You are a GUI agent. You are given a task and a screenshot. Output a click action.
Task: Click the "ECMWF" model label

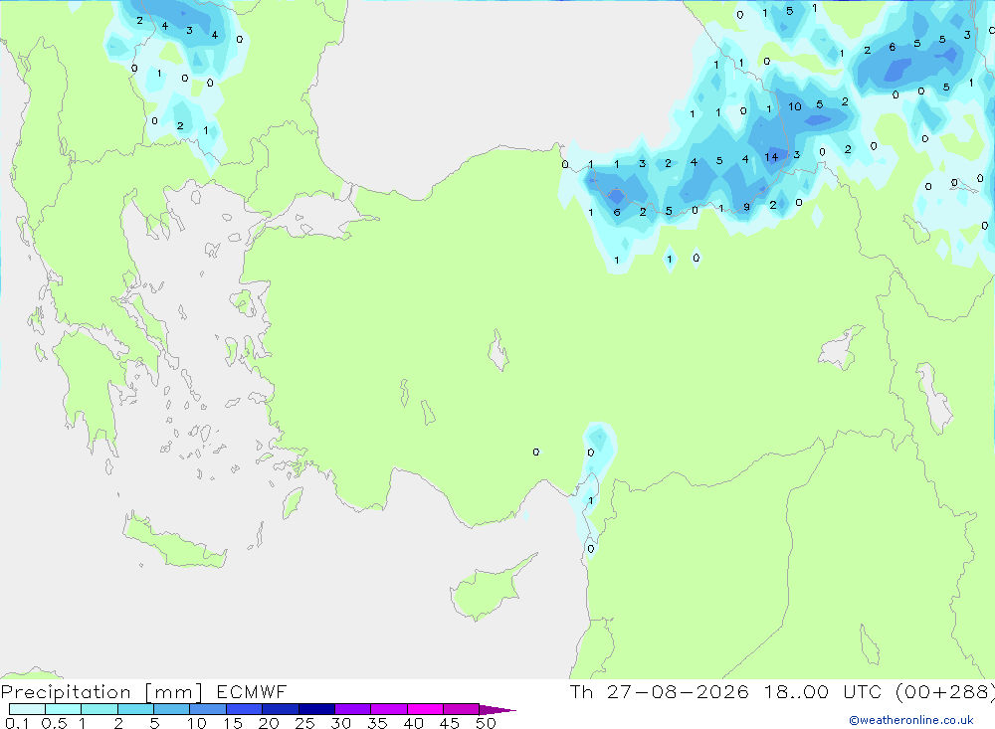(252, 691)
